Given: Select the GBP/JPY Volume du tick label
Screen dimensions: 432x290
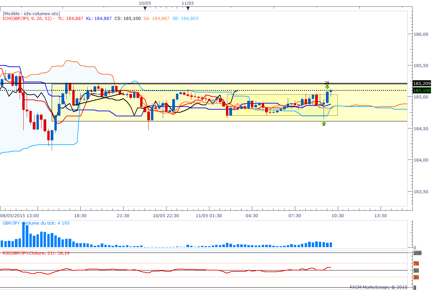Looking at the screenshot, I should 36,223.
